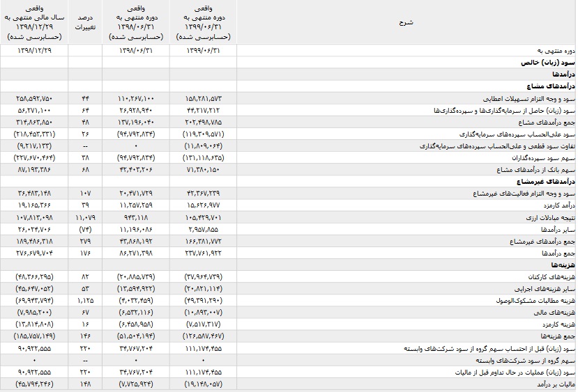
Task: Select value '(۴۵,۶۴۷,۰۵۲)'
Action: [34, 288]
